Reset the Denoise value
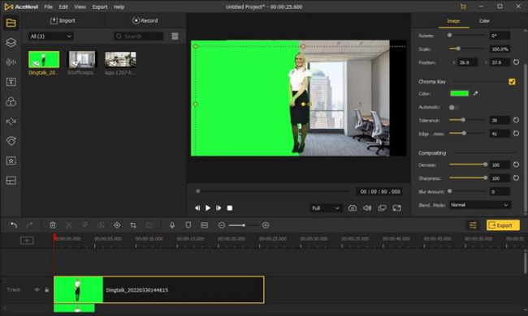The image size is (528, 316). coord(516,164)
